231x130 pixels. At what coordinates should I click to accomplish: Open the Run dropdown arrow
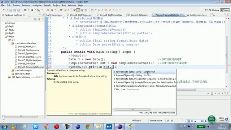click(35, 10)
